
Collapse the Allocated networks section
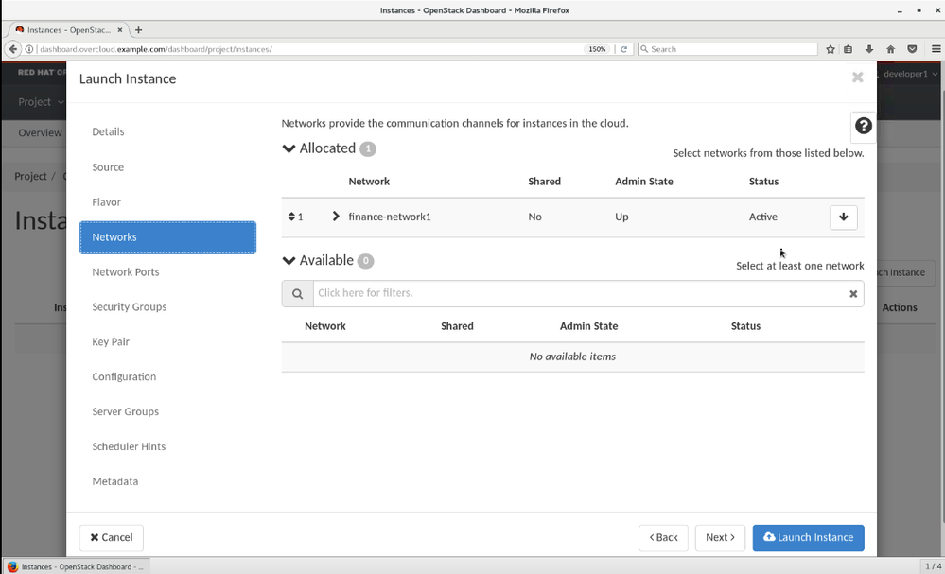point(289,148)
